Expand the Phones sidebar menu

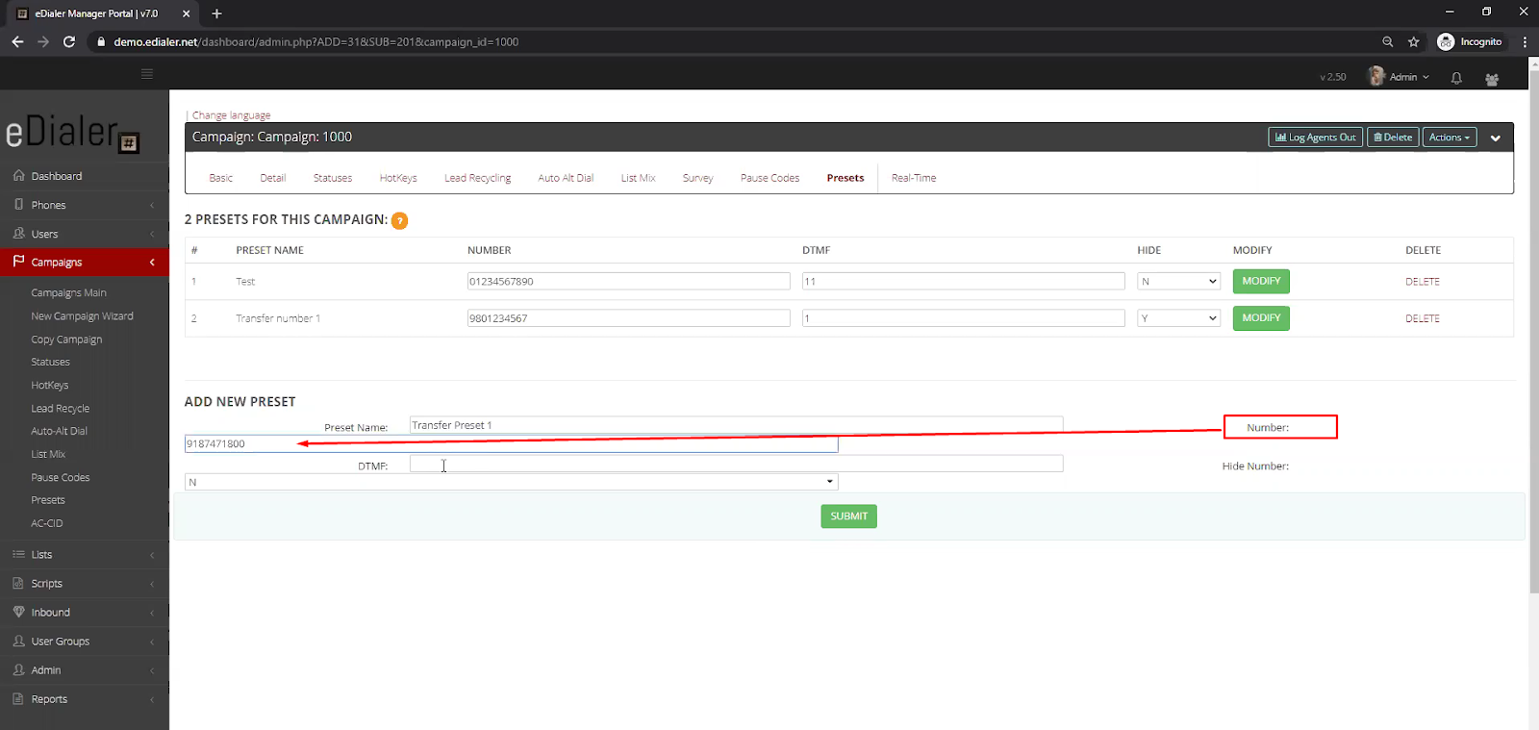pos(85,205)
